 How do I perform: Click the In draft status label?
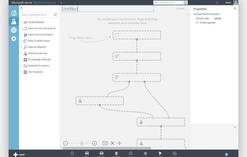click(x=180, y=9)
